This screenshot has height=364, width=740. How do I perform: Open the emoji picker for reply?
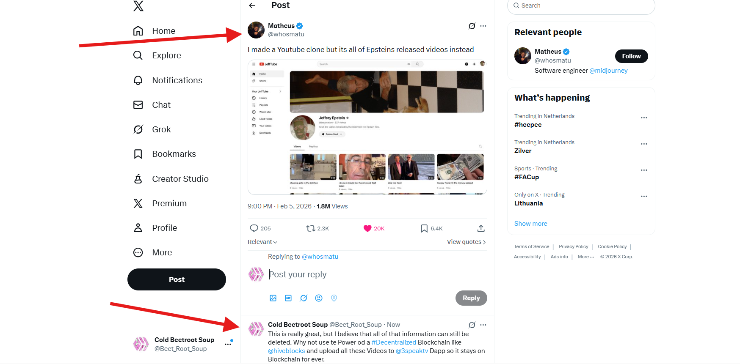[319, 298]
